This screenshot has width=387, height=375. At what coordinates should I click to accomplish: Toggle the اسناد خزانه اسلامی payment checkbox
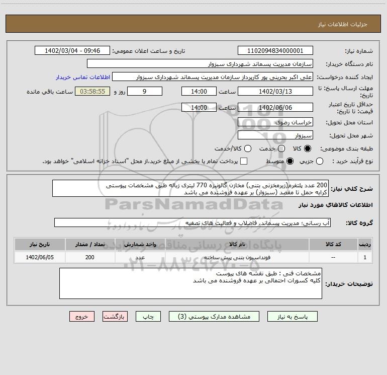[x=244, y=161]
